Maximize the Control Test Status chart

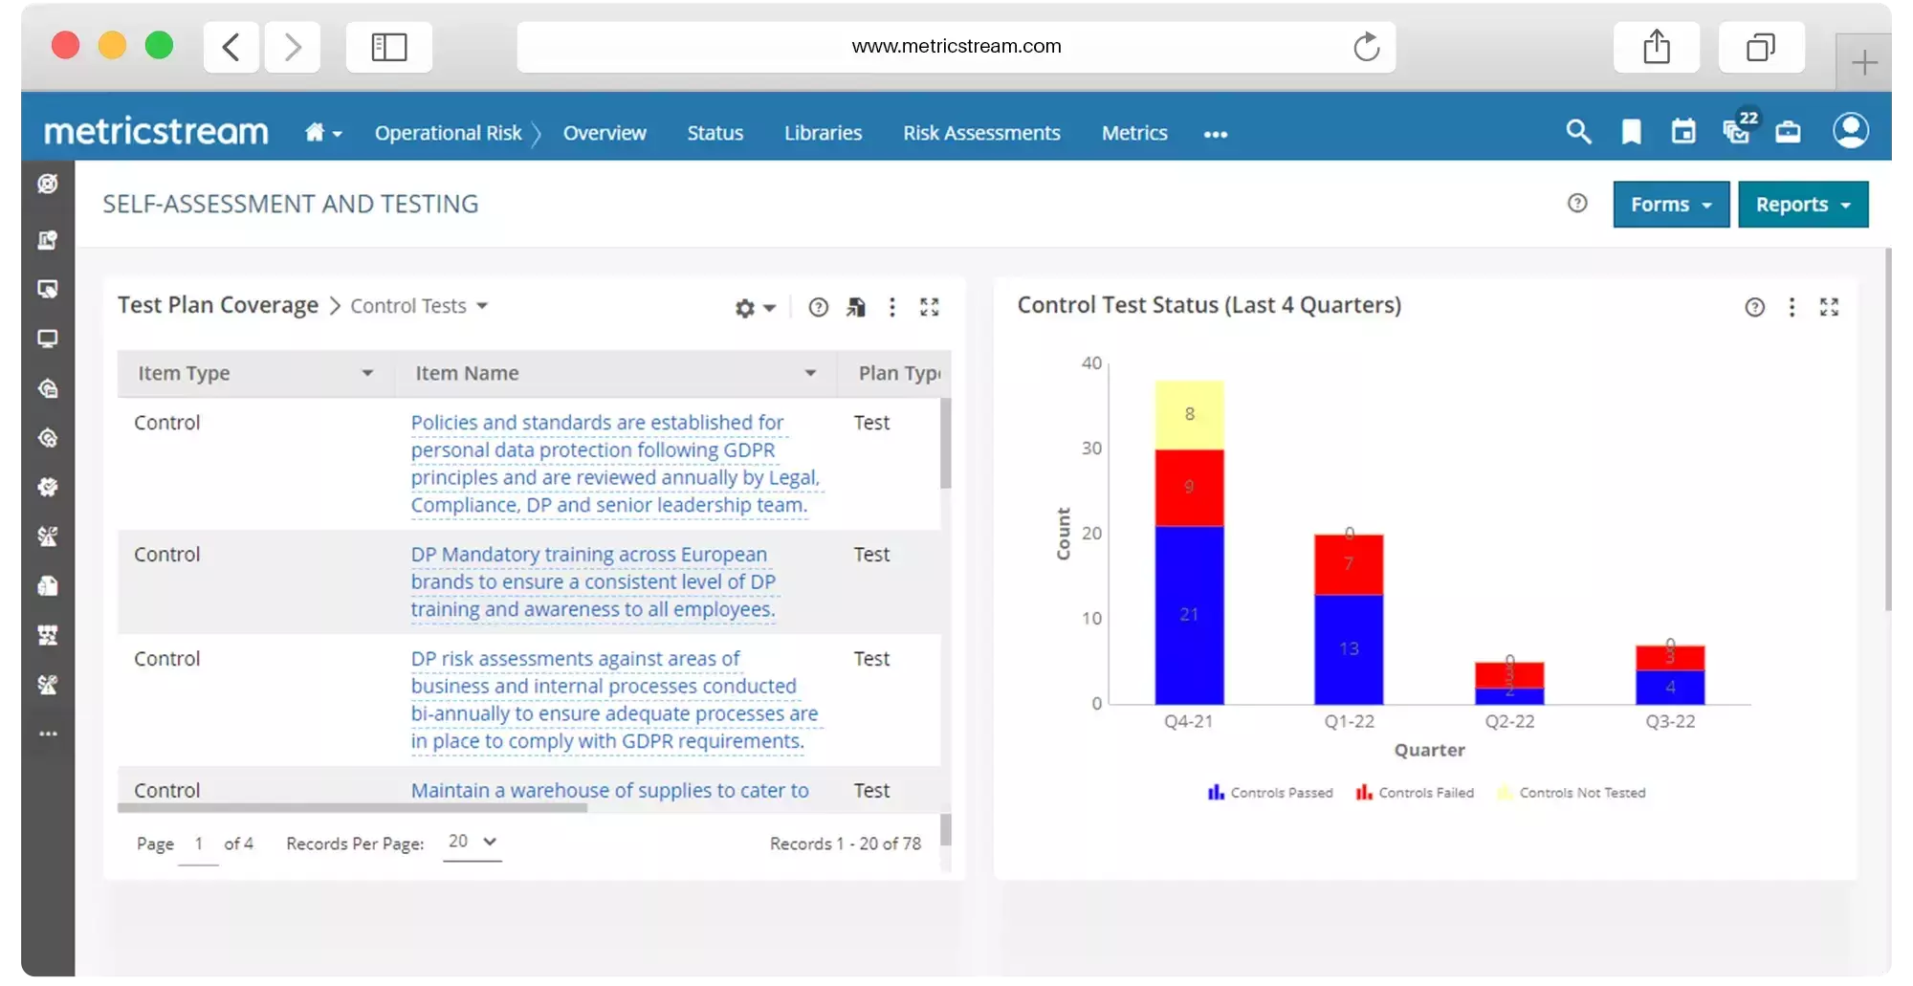pyautogui.click(x=1829, y=307)
